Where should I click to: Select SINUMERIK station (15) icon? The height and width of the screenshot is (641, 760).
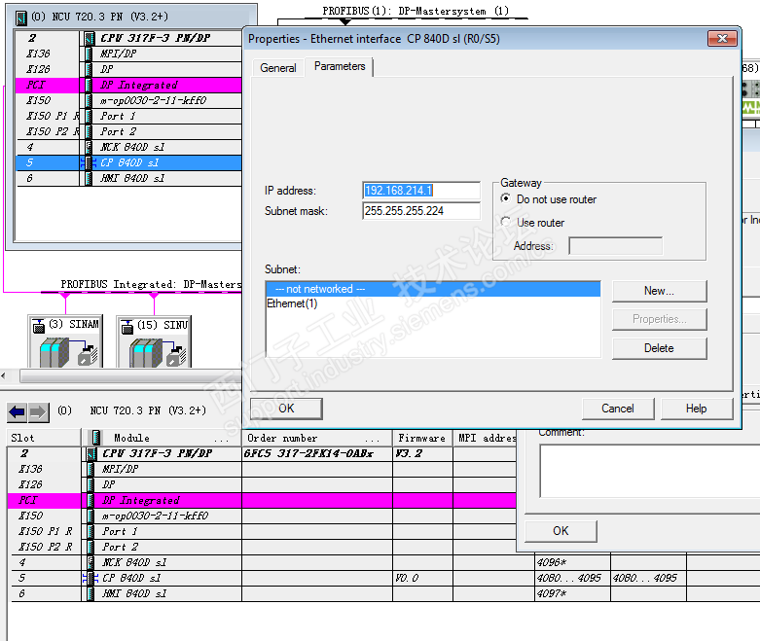(154, 341)
